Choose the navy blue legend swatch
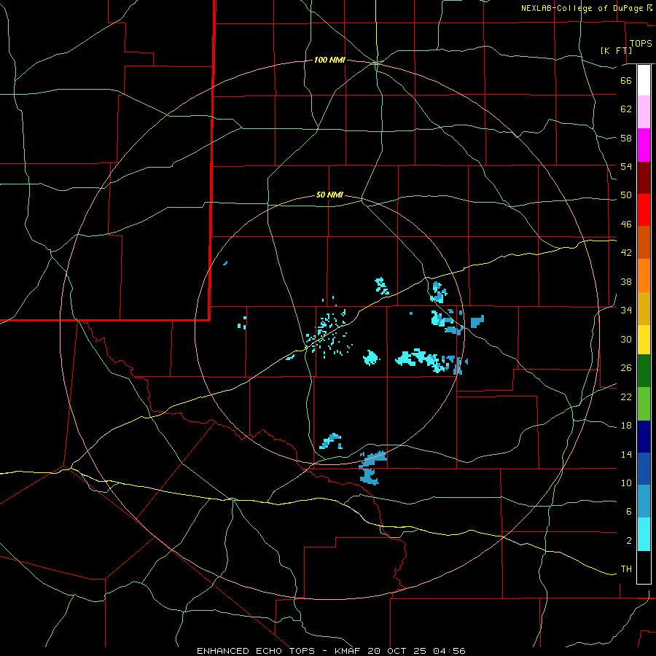Viewport: 656px width, 656px height. [x=644, y=437]
